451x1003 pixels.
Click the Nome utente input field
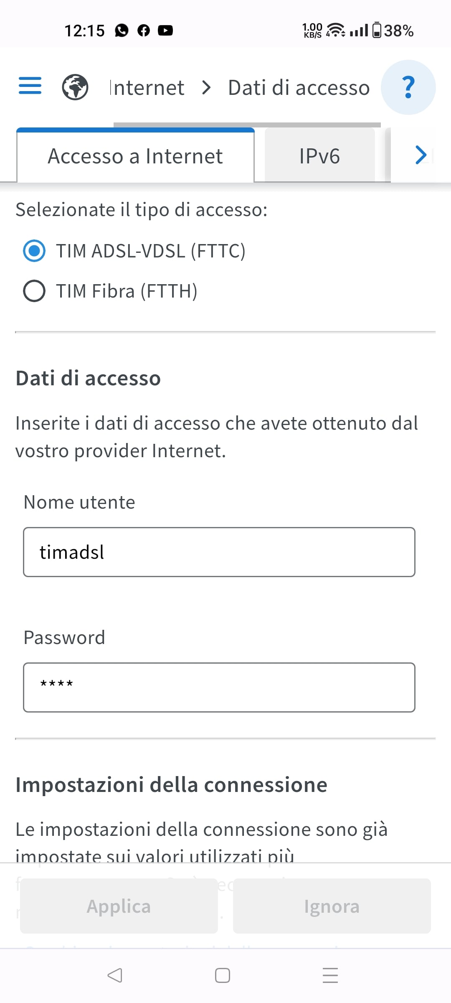219,552
